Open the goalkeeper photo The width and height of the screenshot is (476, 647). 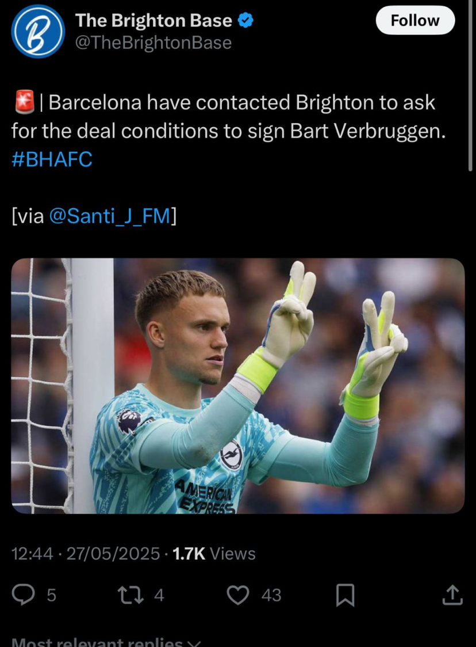coord(238,386)
